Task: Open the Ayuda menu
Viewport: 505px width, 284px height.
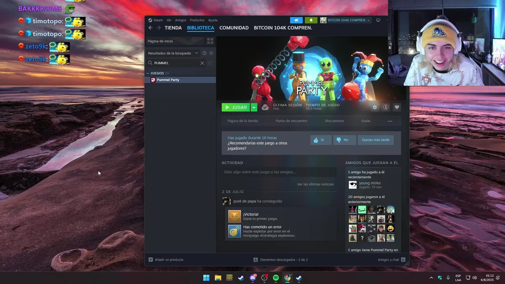Action: [x=213, y=20]
